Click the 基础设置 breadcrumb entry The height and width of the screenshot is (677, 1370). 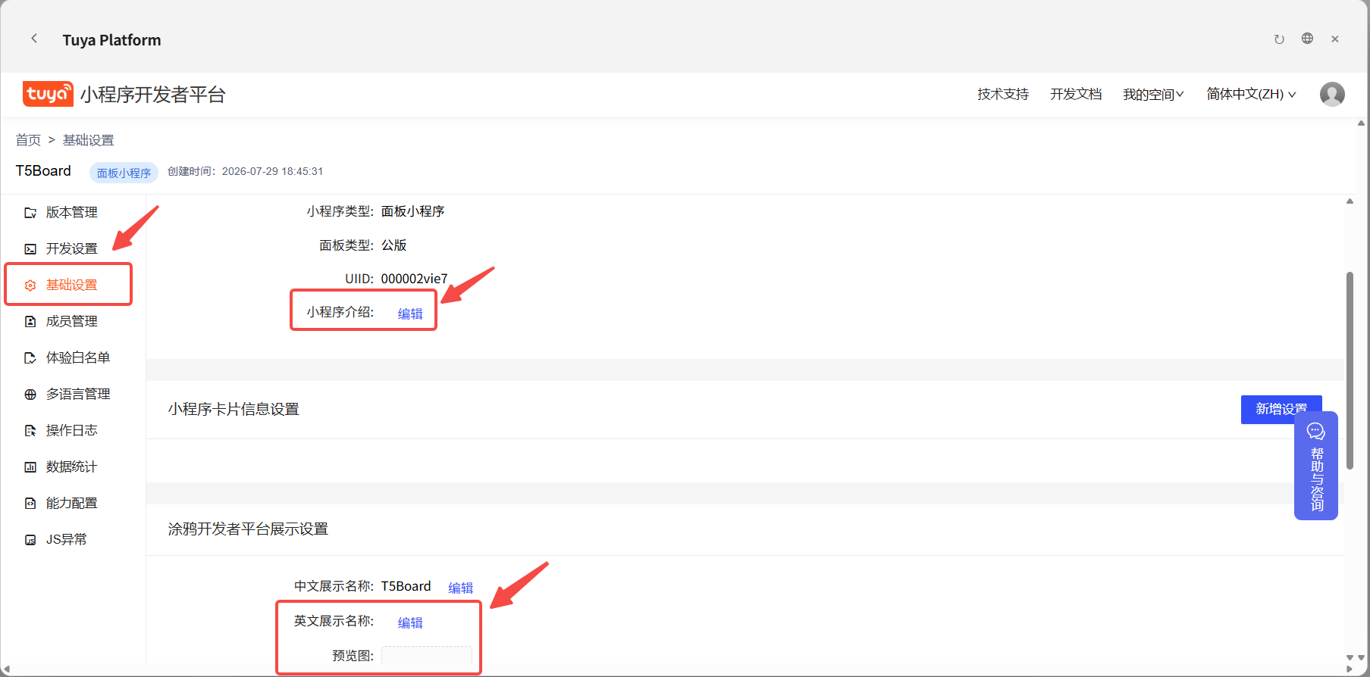tap(88, 140)
